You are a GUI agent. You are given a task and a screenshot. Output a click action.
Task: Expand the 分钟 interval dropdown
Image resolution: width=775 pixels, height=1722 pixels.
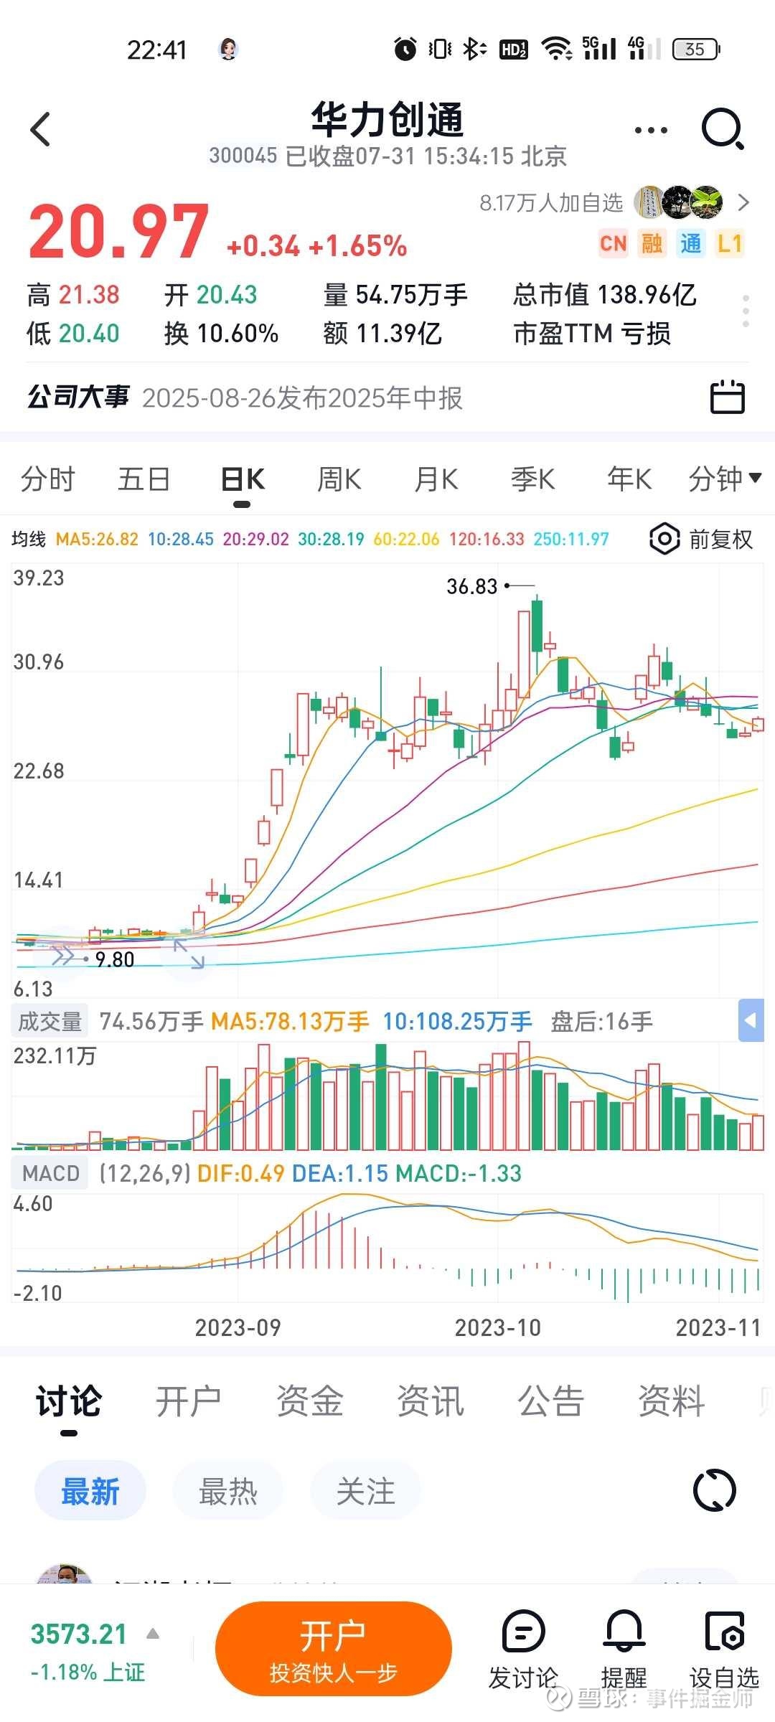(725, 479)
